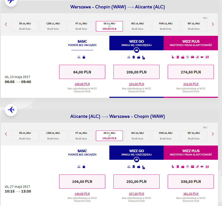222x206 pixels.
Task: Select return date PON 29, MAJ
Action: (166, 136)
